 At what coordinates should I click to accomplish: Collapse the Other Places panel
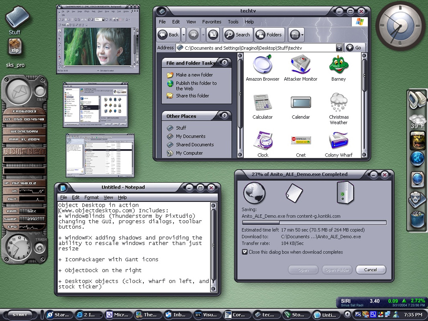point(224,116)
